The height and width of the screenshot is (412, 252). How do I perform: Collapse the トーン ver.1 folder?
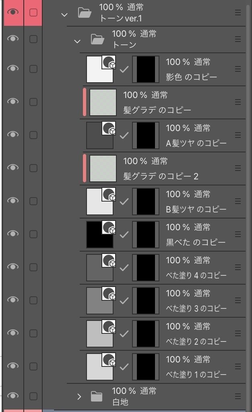[x=64, y=15]
